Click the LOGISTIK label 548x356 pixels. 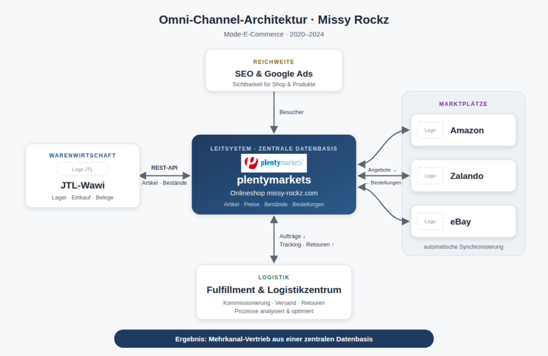coord(273,277)
